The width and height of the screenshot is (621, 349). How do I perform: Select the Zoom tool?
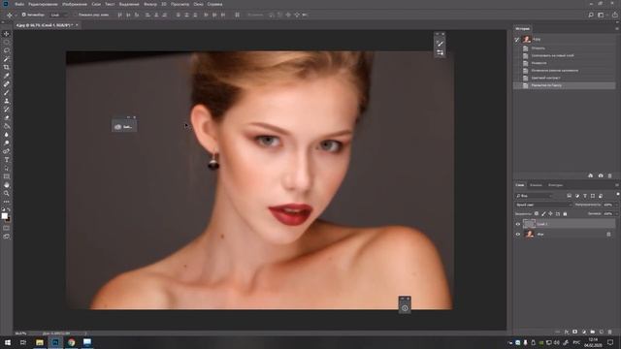[x=7, y=193]
